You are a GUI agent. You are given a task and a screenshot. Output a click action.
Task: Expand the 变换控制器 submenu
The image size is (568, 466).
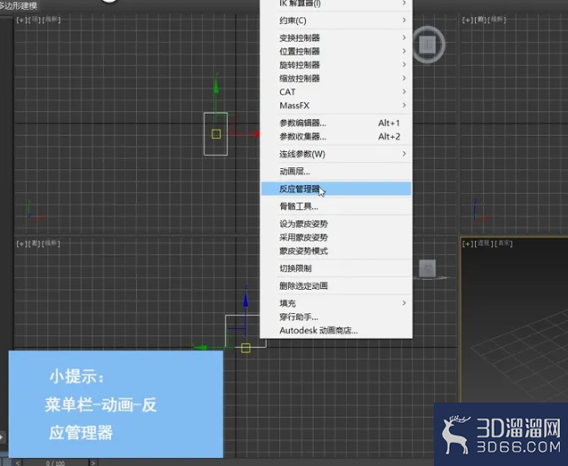click(x=335, y=38)
